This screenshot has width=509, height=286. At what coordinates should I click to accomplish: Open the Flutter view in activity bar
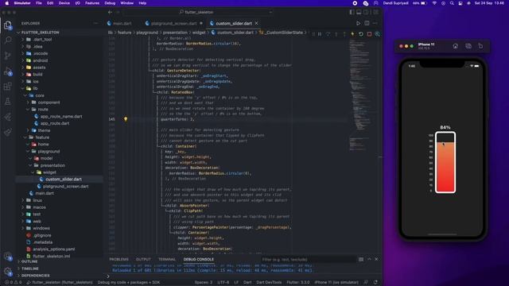coord(8,117)
